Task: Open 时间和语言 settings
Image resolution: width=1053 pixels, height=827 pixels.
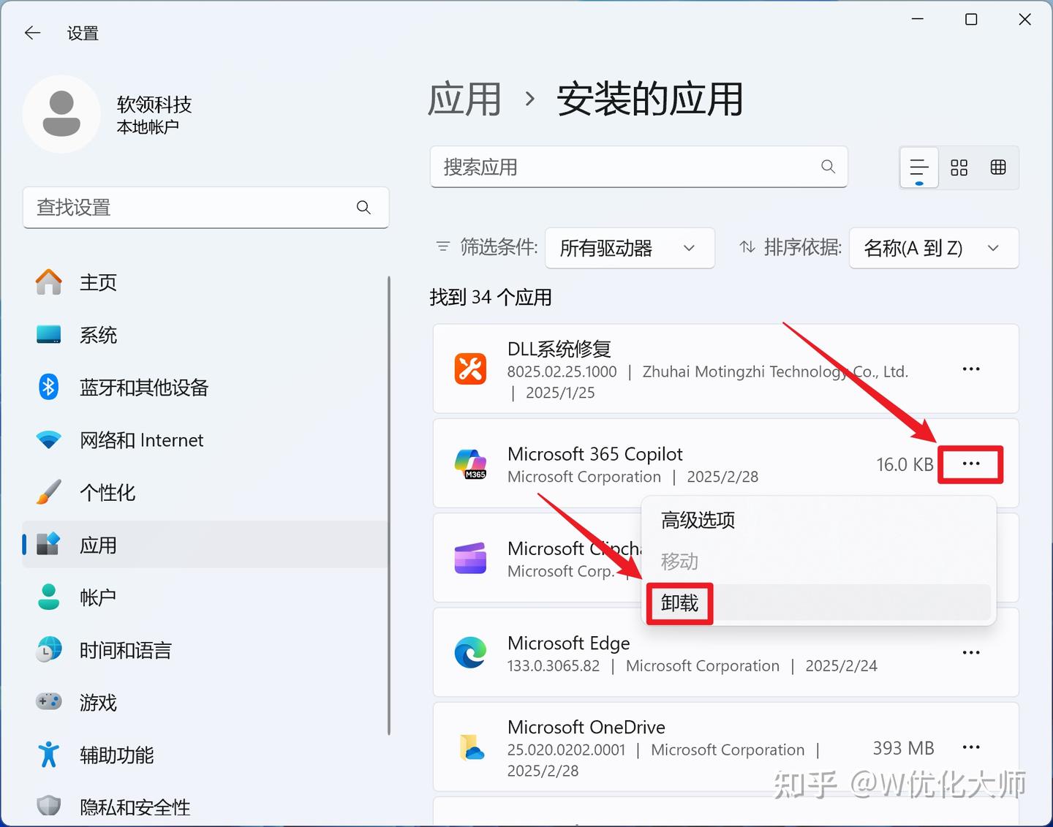Action: coord(205,650)
